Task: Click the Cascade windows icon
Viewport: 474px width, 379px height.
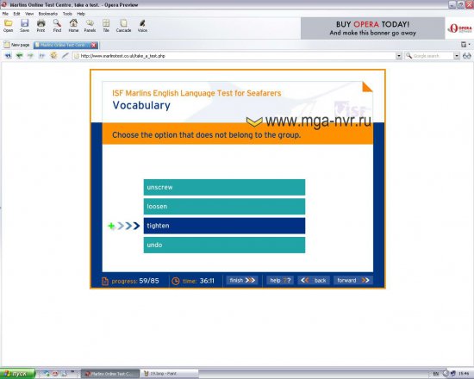Action: pyautogui.click(x=123, y=23)
